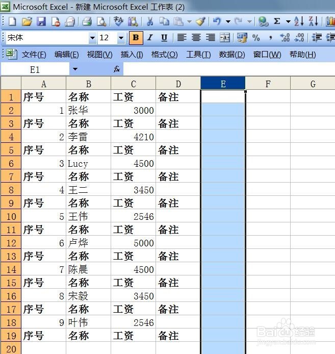Select row 10 header
335x354 pixels.
point(11,216)
